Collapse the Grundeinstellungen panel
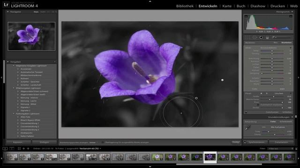The height and width of the screenshot is (168, 300). (x=292, y=117)
